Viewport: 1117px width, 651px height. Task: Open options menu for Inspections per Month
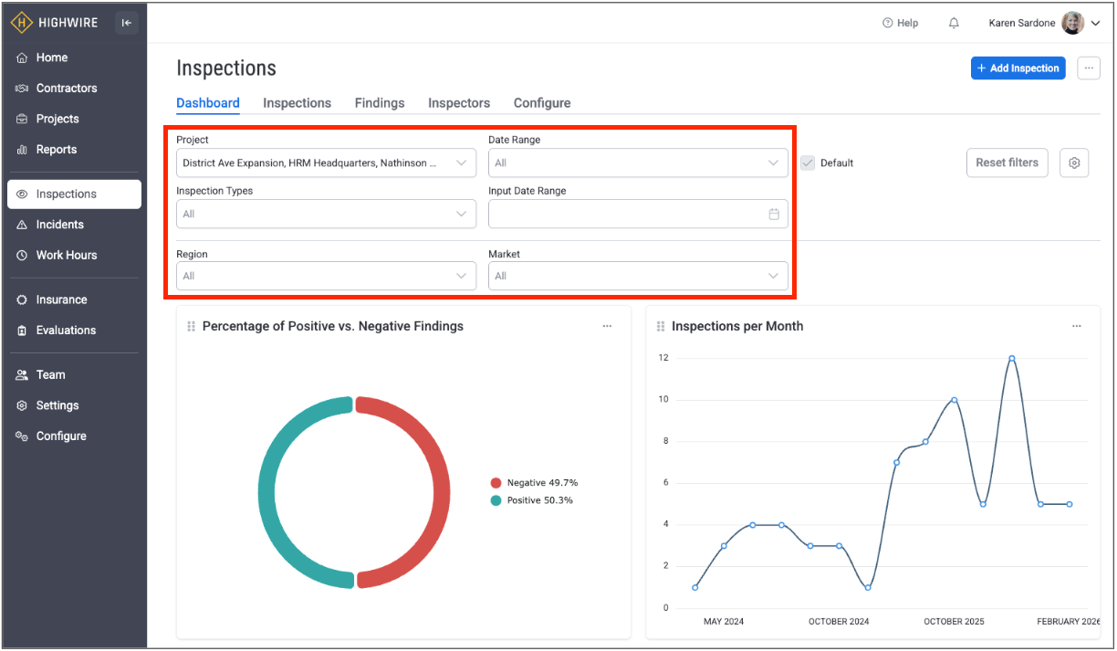[x=1076, y=326]
